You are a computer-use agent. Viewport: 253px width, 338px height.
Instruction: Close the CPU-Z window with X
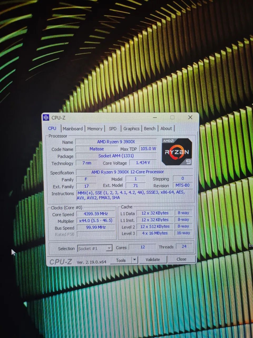click(190, 117)
